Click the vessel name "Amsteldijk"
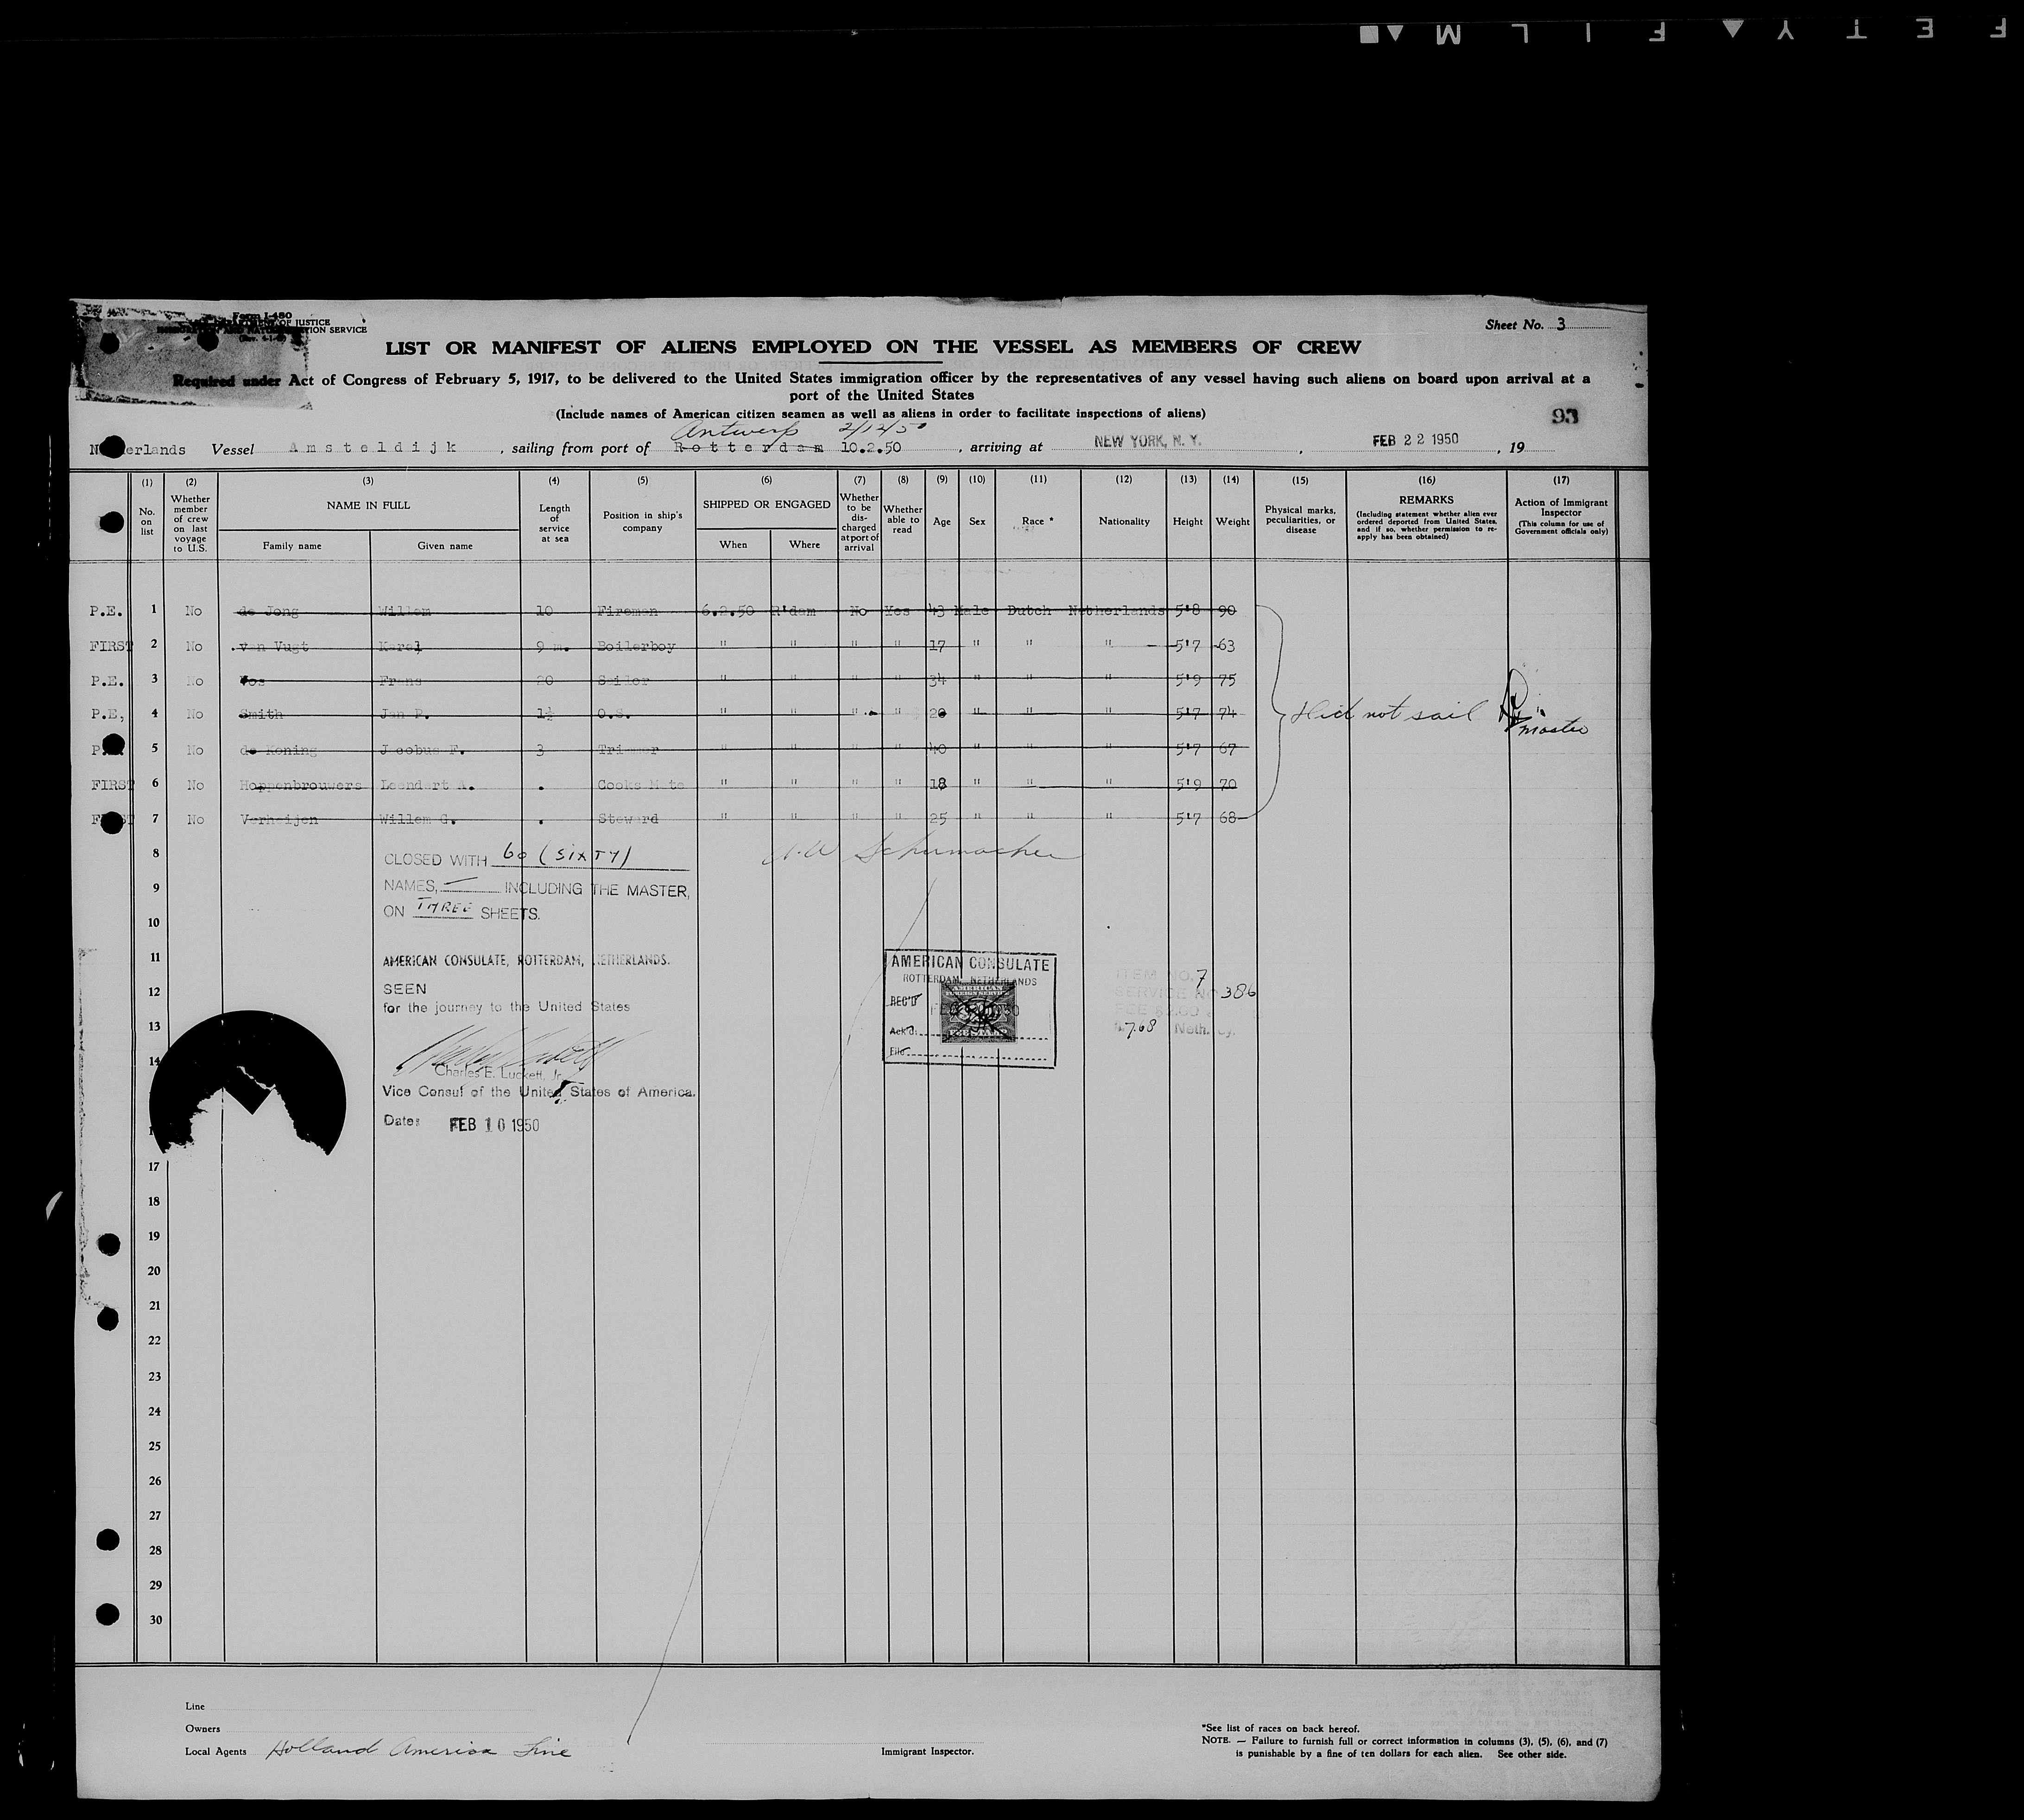The image size is (2024, 1820). 374,448
